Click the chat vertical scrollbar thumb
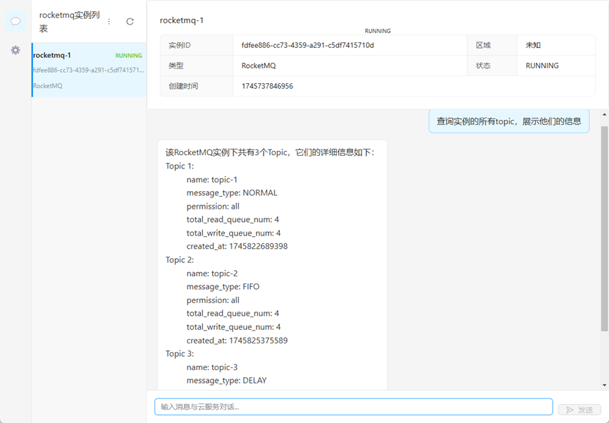The width and height of the screenshot is (609, 423). point(604,229)
